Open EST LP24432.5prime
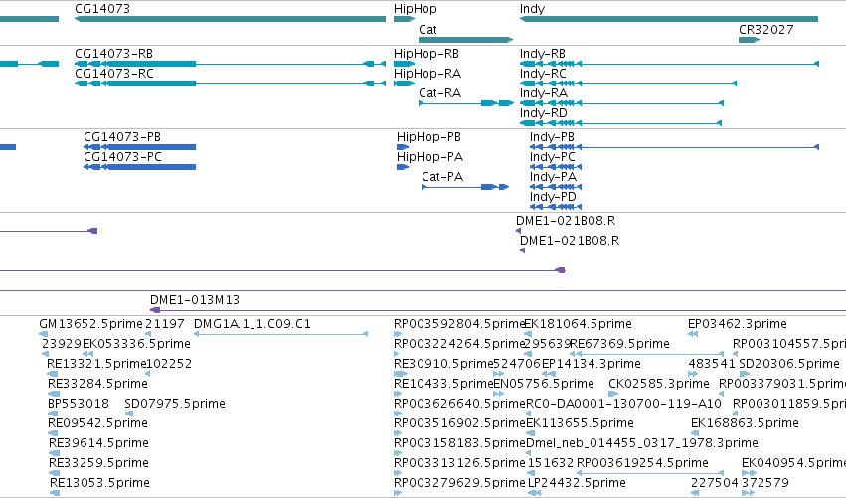846x498 pixels. pyautogui.click(x=577, y=483)
